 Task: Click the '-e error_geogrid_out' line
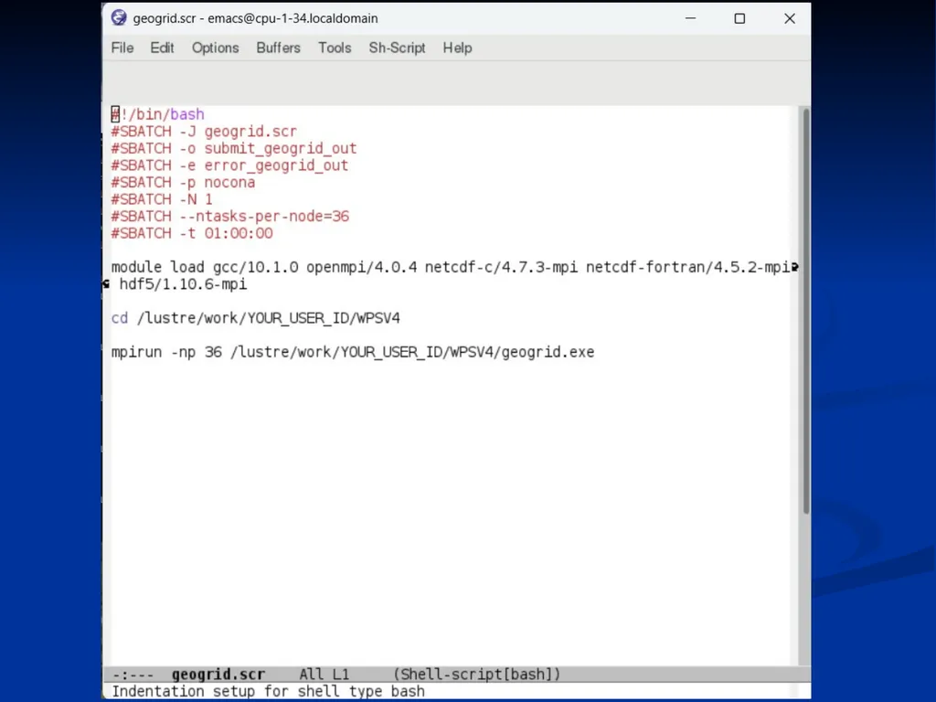tap(229, 165)
